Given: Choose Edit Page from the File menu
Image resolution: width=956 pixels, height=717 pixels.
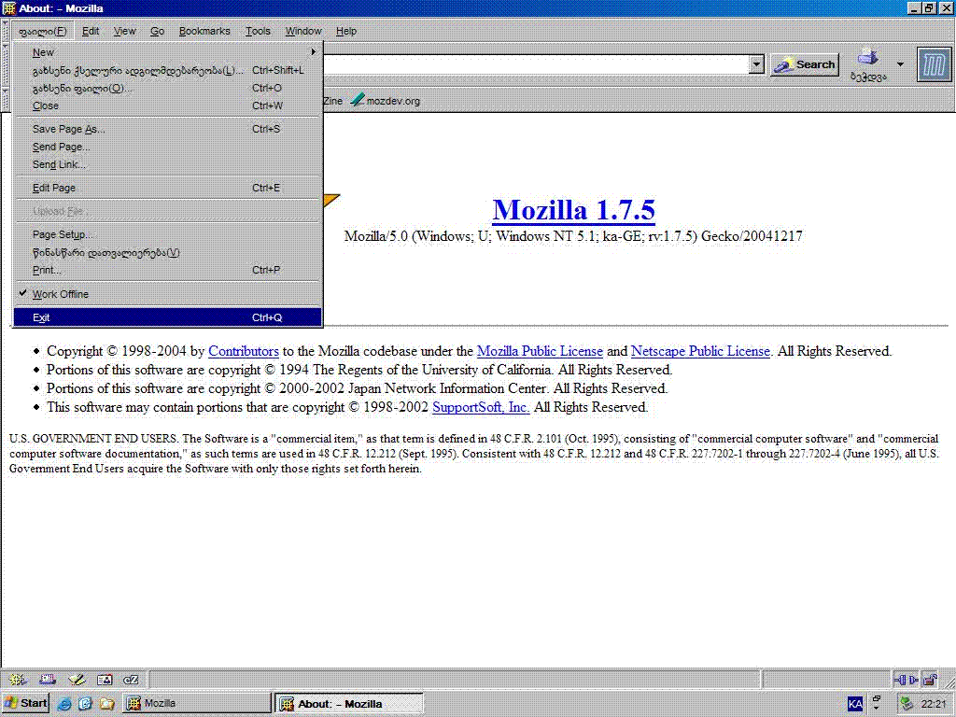Looking at the screenshot, I should [168, 188].
